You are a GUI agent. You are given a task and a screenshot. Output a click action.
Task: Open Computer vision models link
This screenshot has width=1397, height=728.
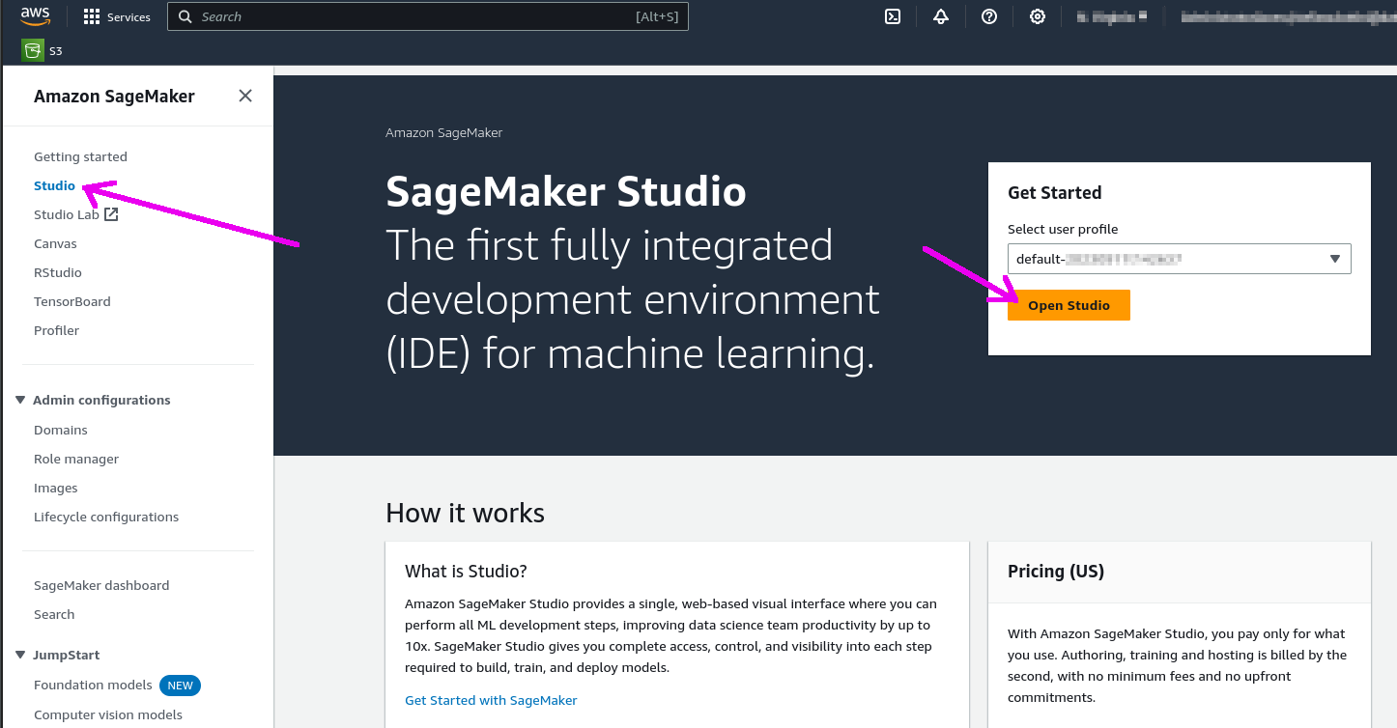pos(108,714)
